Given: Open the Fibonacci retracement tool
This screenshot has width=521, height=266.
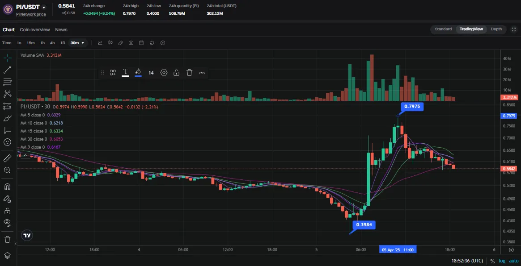Looking at the screenshot, I should click(x=7, y=82).
